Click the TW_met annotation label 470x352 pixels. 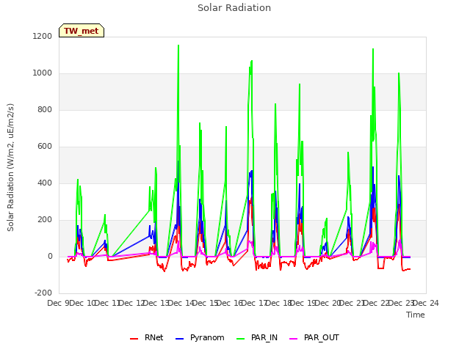coord(82,31)
